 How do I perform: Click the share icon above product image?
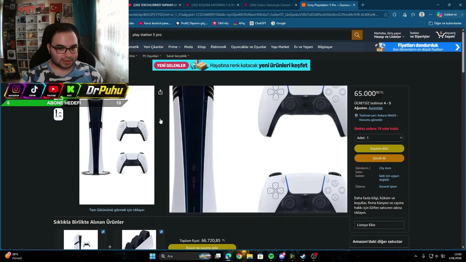click(160, 92)
